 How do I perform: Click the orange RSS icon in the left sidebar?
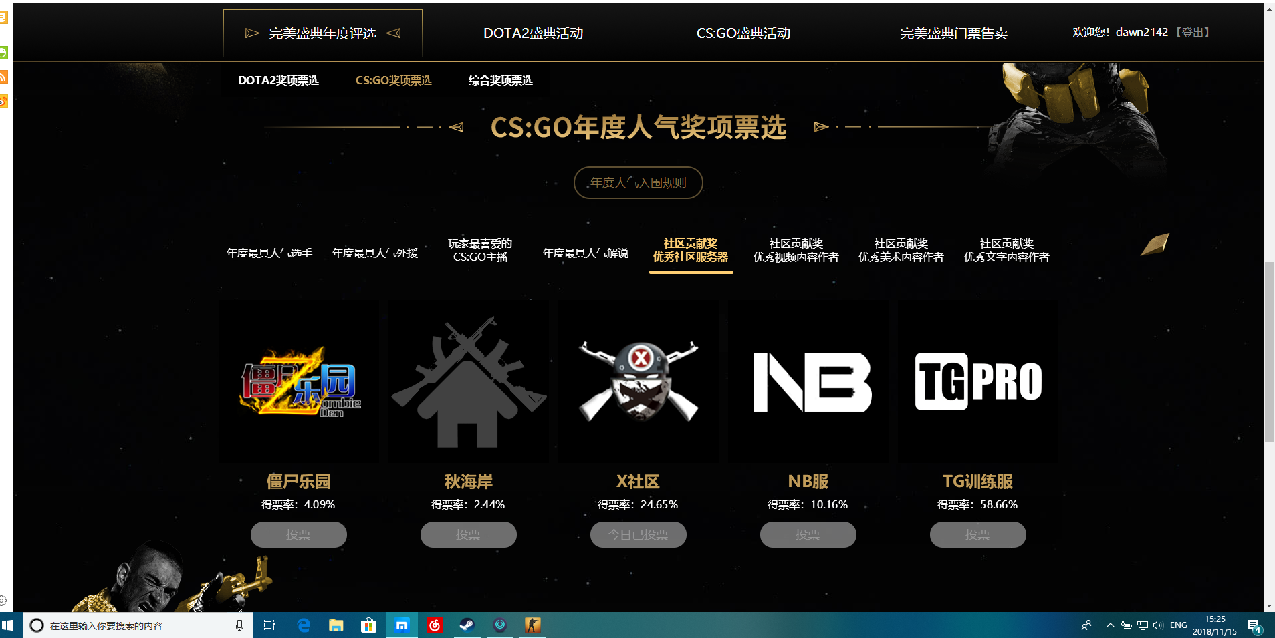[4, 77]
